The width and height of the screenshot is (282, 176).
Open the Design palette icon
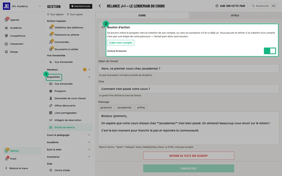[x=6, y=52]
